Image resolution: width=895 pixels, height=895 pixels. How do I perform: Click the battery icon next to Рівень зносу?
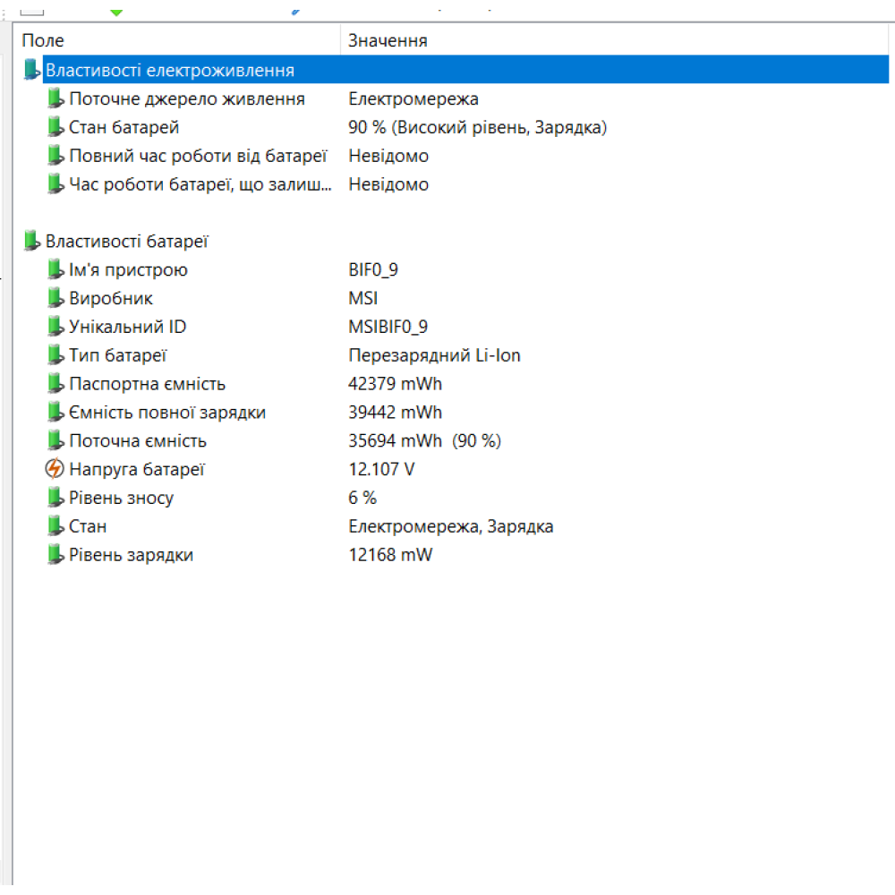[x=55, y=498]
